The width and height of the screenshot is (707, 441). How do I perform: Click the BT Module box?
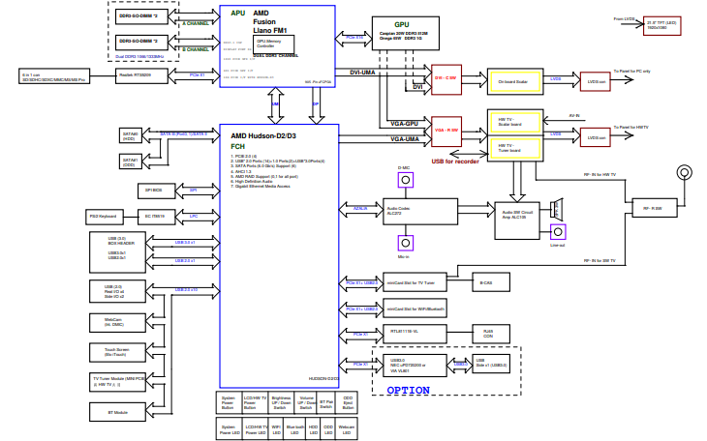(117, 412)
